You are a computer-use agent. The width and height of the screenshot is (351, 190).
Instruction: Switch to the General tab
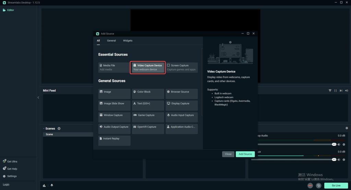(111, 41)
